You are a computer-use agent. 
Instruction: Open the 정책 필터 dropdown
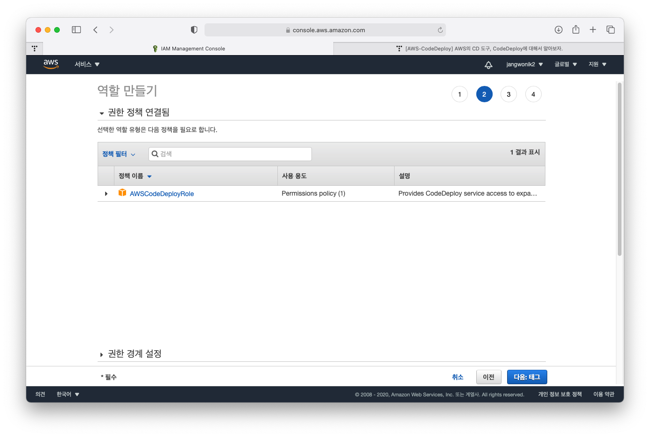point(119,154)
